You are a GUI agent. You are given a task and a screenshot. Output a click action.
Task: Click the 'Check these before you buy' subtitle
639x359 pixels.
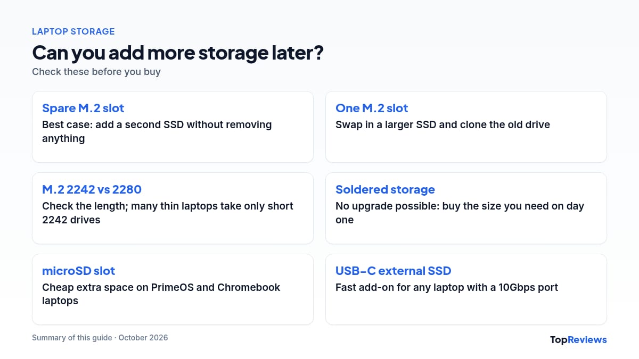point(96,71)
